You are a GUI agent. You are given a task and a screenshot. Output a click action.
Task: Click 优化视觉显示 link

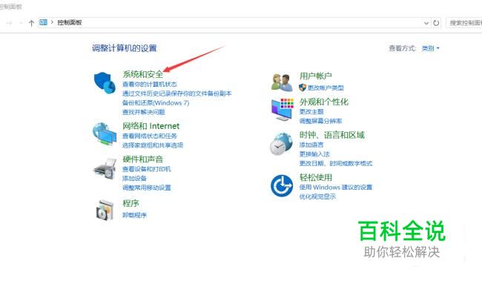[317, 197]
